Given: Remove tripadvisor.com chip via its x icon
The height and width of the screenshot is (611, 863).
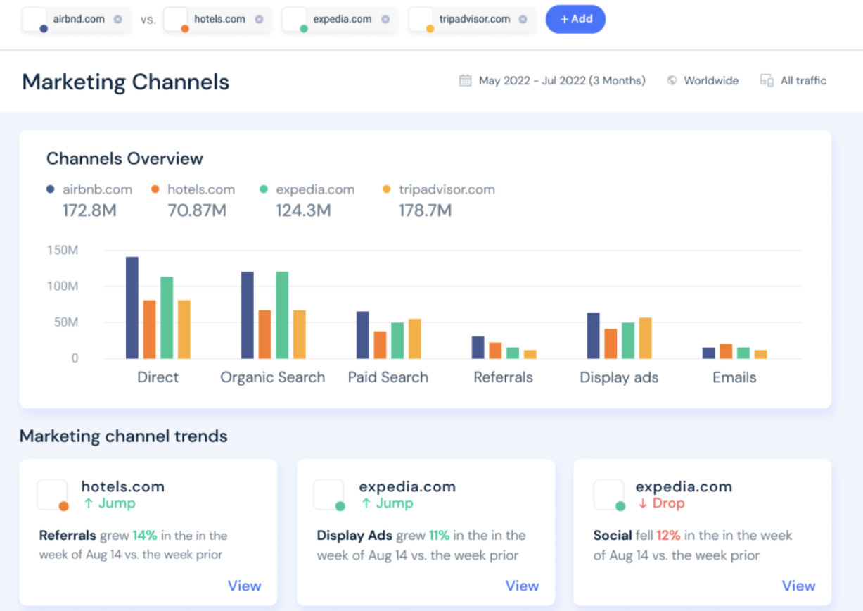Looking at the screenshot, I should click(x=523, y=20).
